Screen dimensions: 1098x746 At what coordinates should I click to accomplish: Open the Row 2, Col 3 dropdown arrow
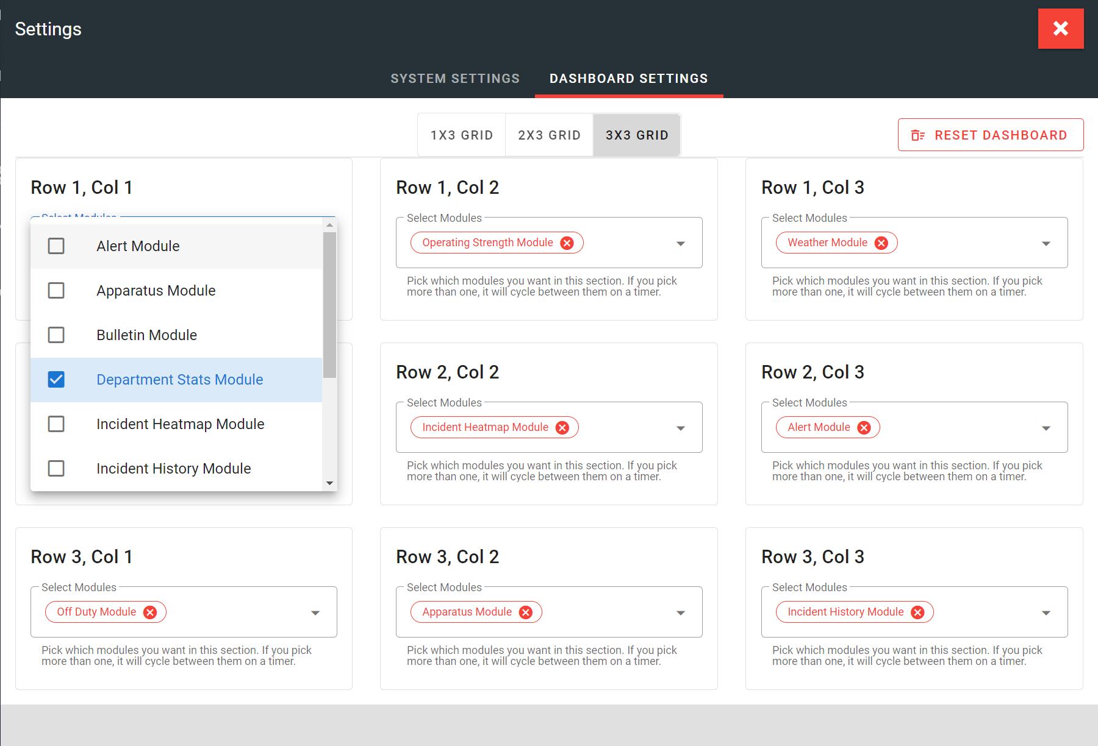pos(1046,428)
